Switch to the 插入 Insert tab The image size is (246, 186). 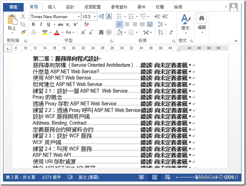52,7
